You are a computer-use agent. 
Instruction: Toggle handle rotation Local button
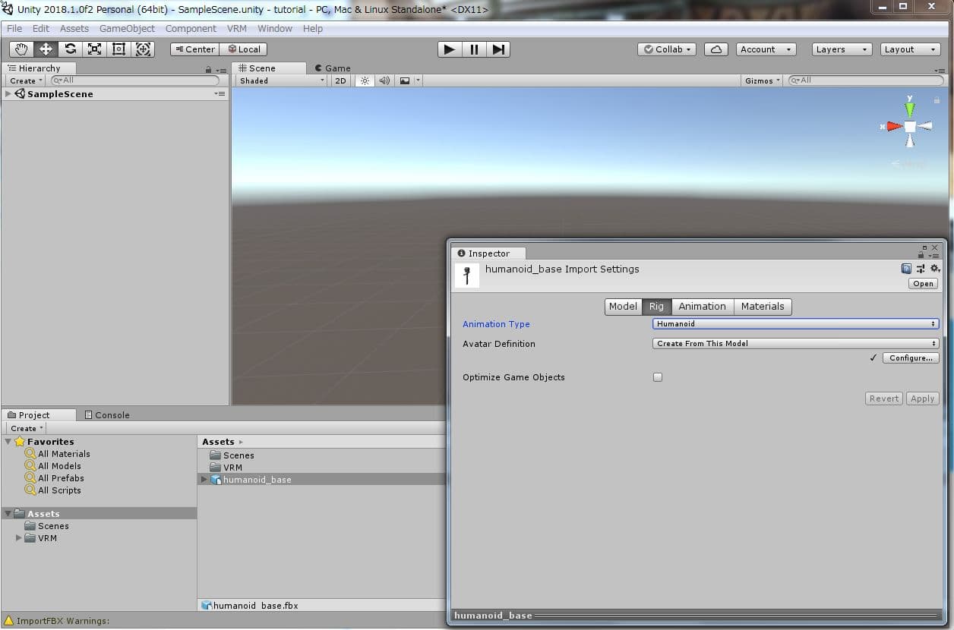click(243, 49)
